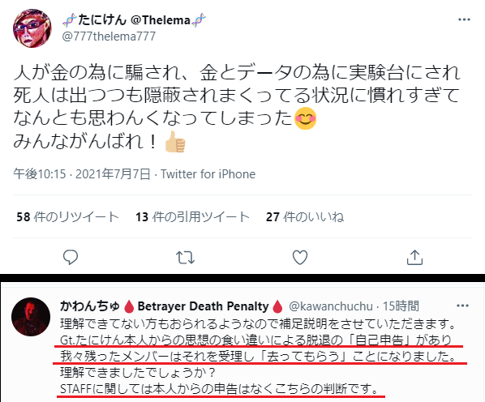Click the smiling face emoji in tweet
Screen dimensions: 485x402
coord(305,118)
